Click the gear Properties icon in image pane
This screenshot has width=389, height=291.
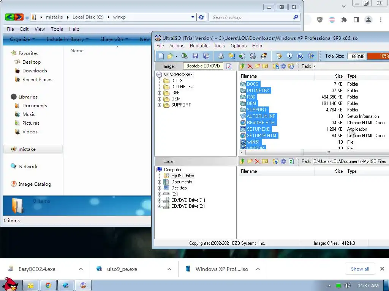283,66
